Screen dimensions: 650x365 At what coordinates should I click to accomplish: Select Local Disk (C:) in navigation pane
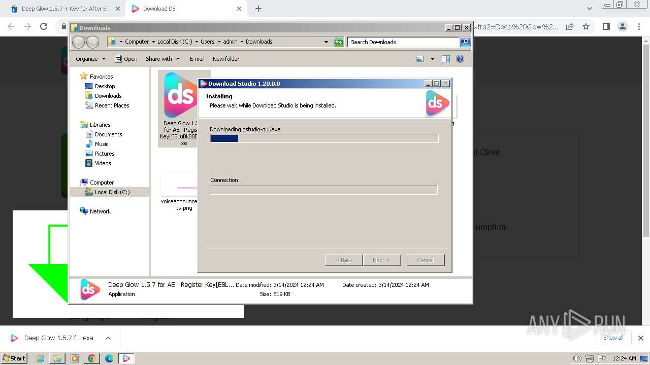click(112, 192)
